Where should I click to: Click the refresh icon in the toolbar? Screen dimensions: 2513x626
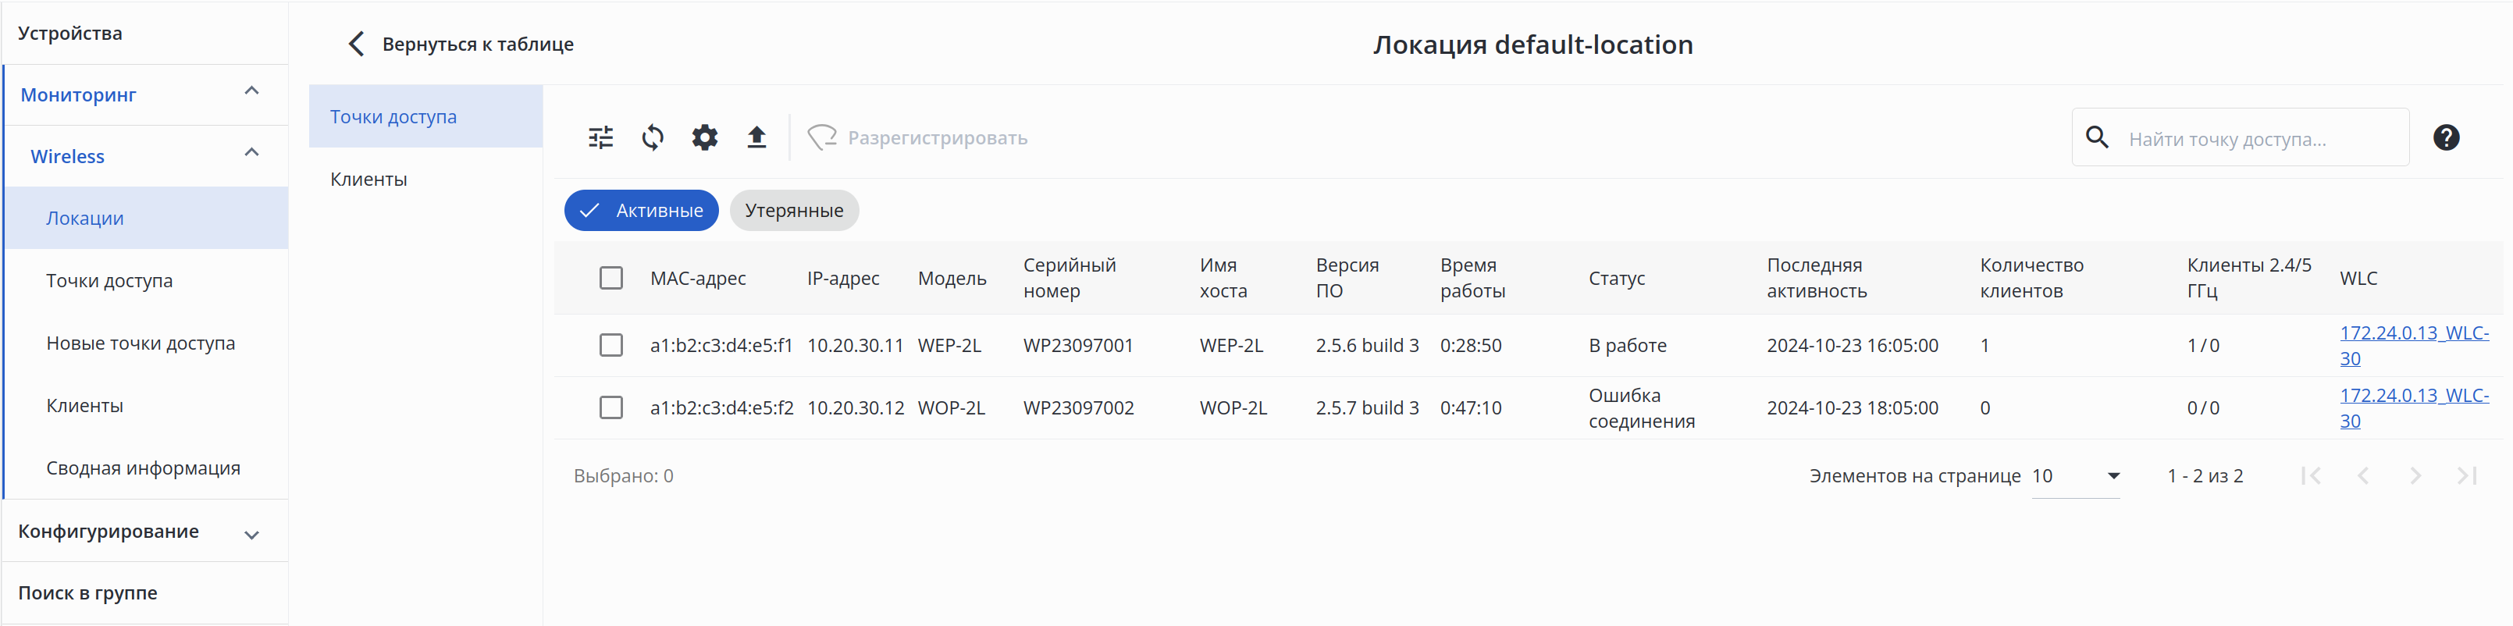pyautogui.click(x=653, y=137)
